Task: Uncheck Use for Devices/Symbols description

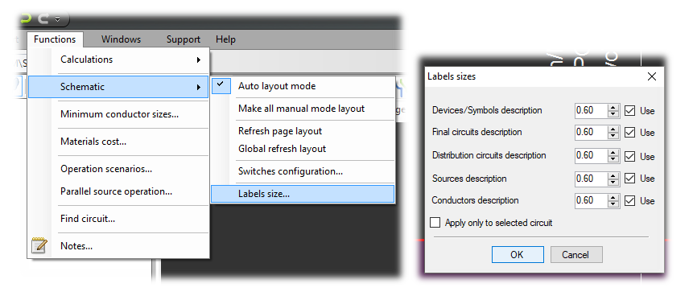Action: (x=629, y=111)
